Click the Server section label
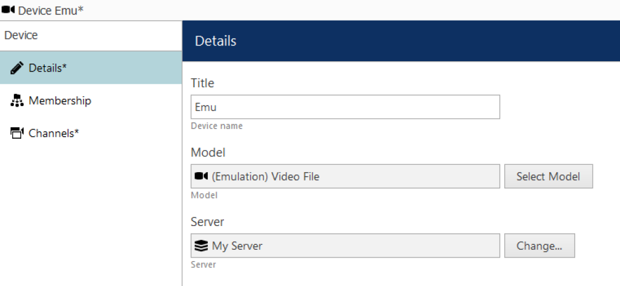 [x=207, y=222]
